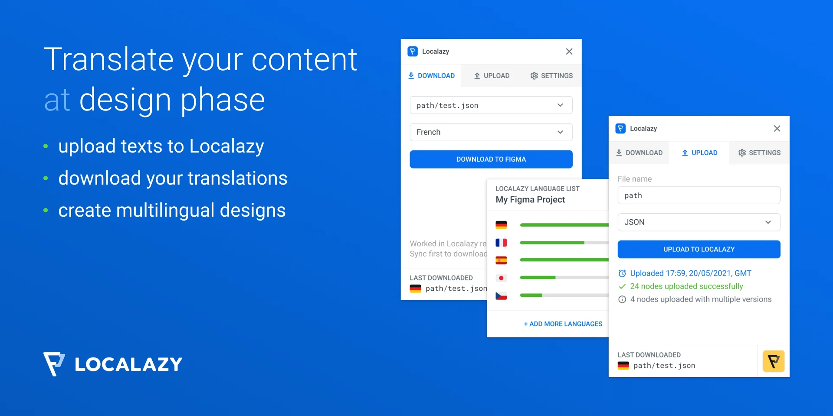Viewport: 833px width, 416px height.
Task: Click the checkmark beside 24 nodes uploaded successfully
Action: click(622, 286)
